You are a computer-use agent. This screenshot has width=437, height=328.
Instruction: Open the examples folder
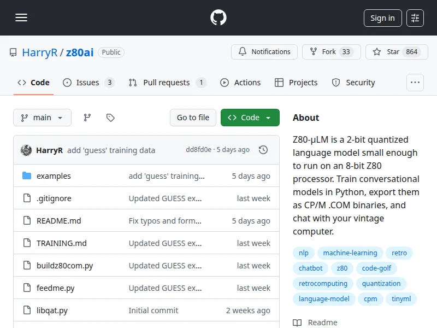pos(54,176)
